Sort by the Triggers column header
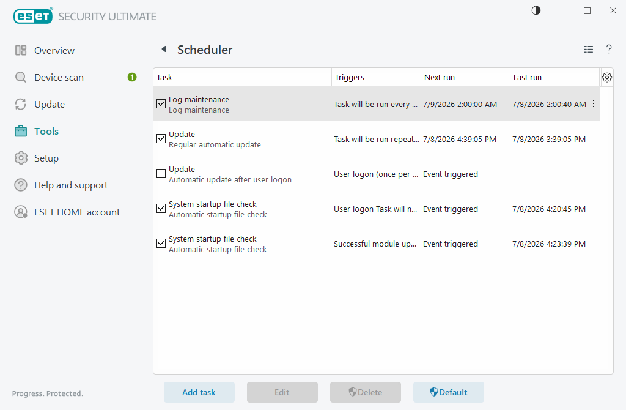Image resolution: width=626 pixels, height=410 pixels. point(376,78)
